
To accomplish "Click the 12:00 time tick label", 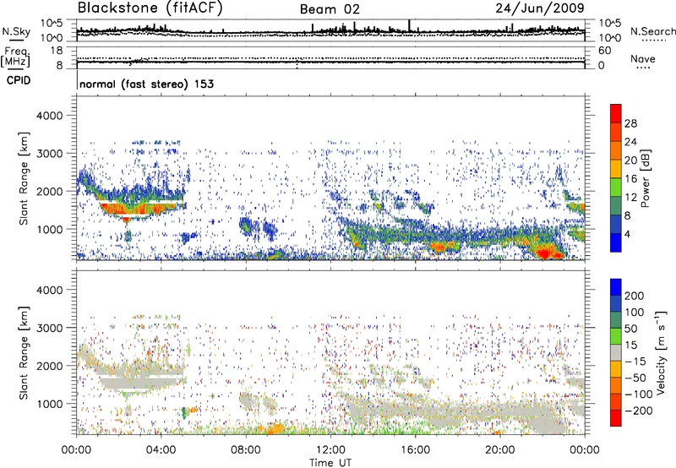I will pyautogui.click(x=330, y=450).
